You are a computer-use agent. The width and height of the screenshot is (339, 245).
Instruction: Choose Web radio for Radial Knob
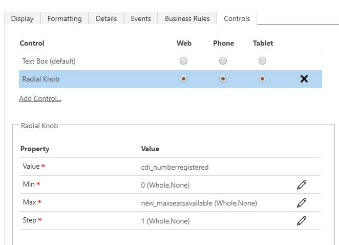tap(184, 79)
